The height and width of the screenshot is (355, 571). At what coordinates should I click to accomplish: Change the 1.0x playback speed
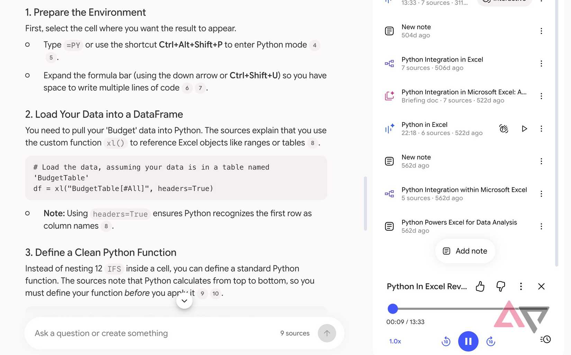point(395,341)
